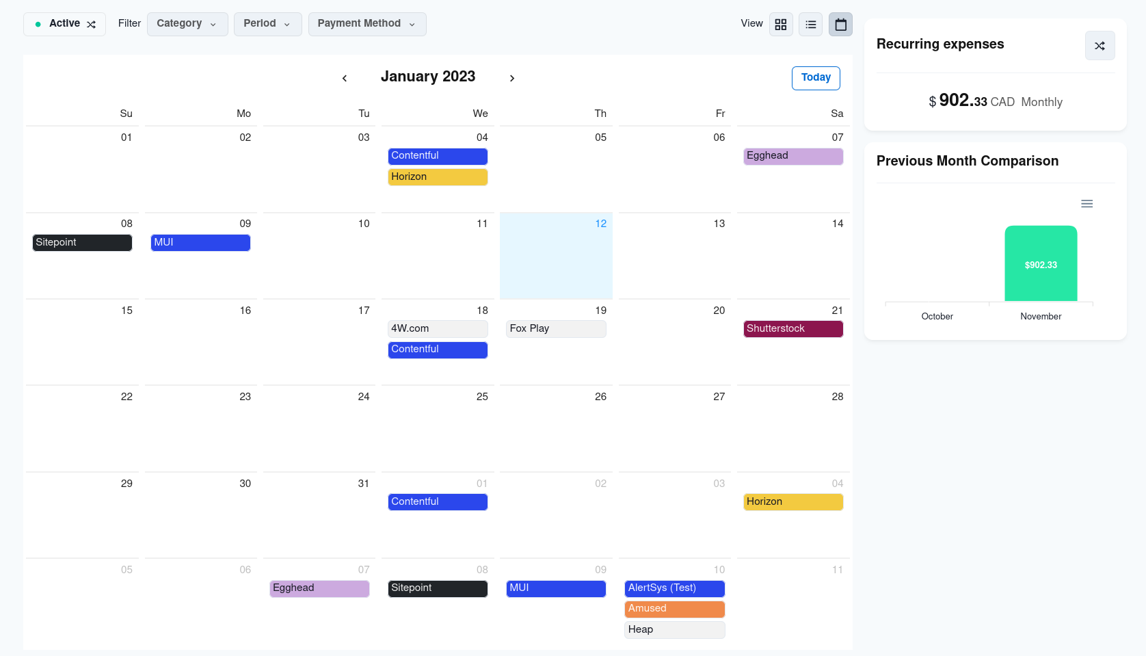Open 4W.com event on January 18
This screenshot has height=656, width=1146.
pos(438,329)
